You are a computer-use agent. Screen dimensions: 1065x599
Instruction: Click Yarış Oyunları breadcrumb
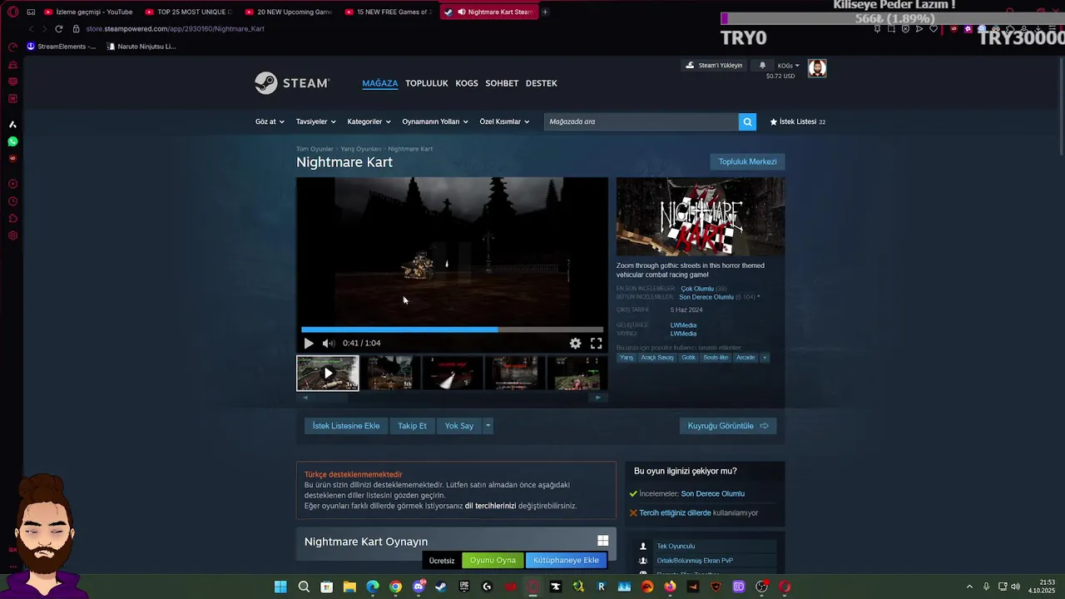[360, 149]
